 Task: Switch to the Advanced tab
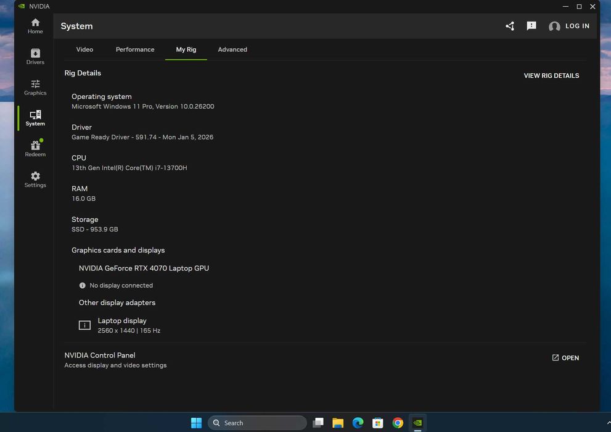[x=232, y=49]
